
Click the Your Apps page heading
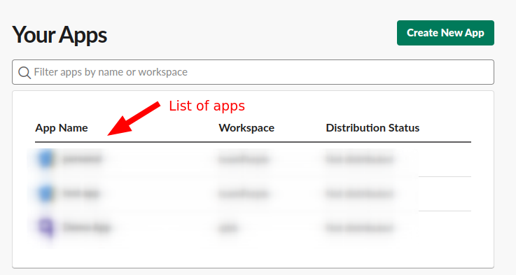[60, 35]
